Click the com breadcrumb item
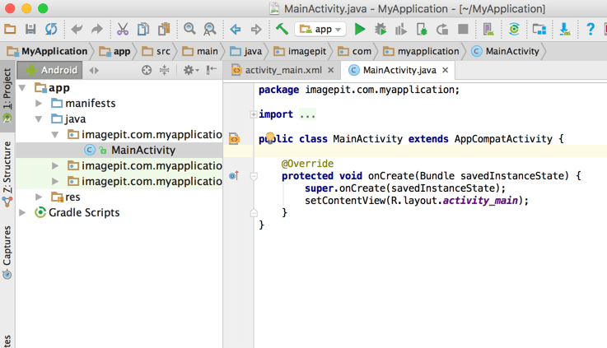 (x=355, y=51)
